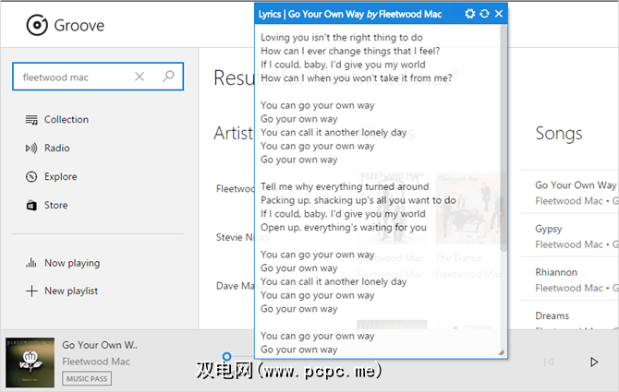Select Rhiannon in Songs list

(x=556, y=272)
